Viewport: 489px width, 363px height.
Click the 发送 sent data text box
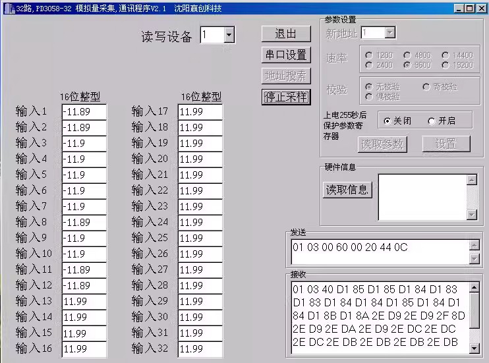[x=380, y=252]
